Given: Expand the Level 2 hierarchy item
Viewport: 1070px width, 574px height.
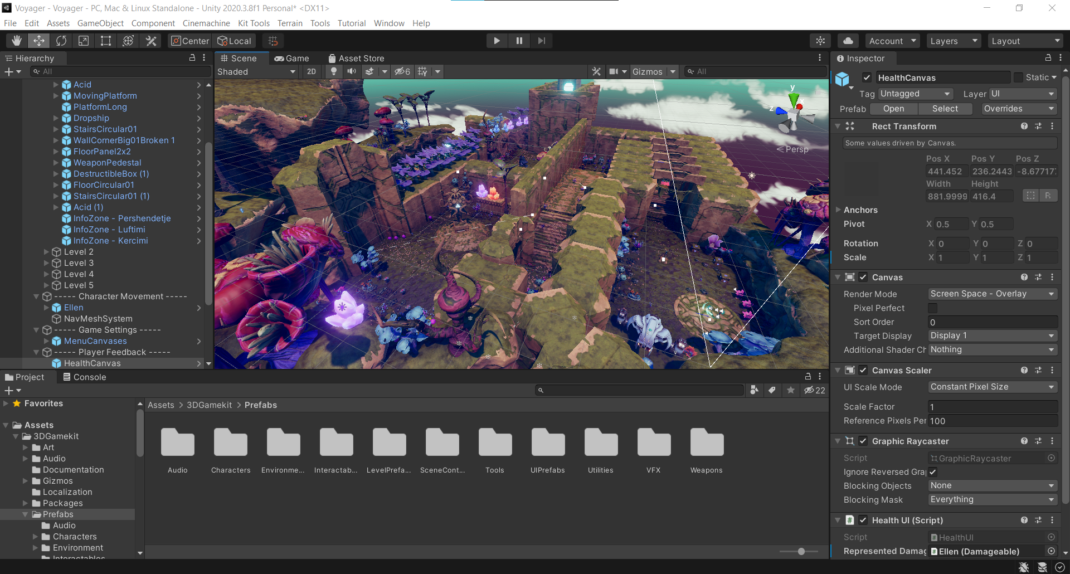Looking at the screenshot, I should [x=47, y=252].
